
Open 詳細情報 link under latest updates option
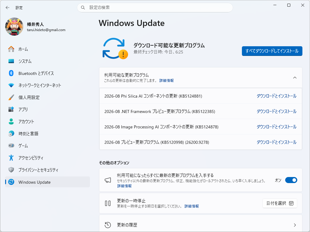coord(124,186)
